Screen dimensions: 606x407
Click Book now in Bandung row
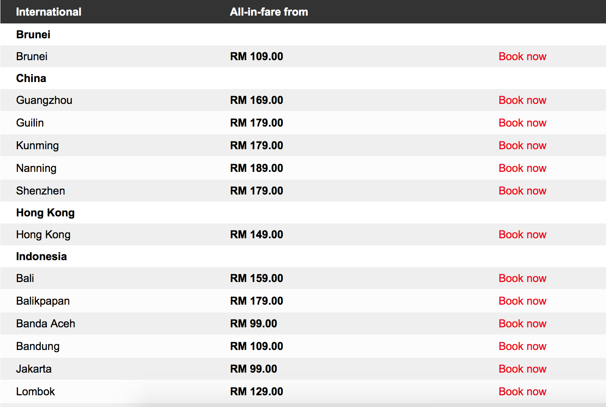[x=522, y=346]
